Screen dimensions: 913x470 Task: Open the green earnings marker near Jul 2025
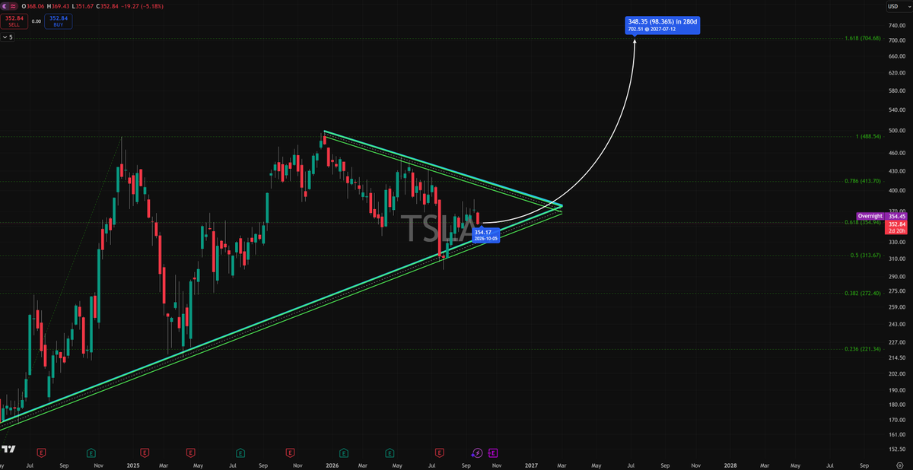click(240, 452)
